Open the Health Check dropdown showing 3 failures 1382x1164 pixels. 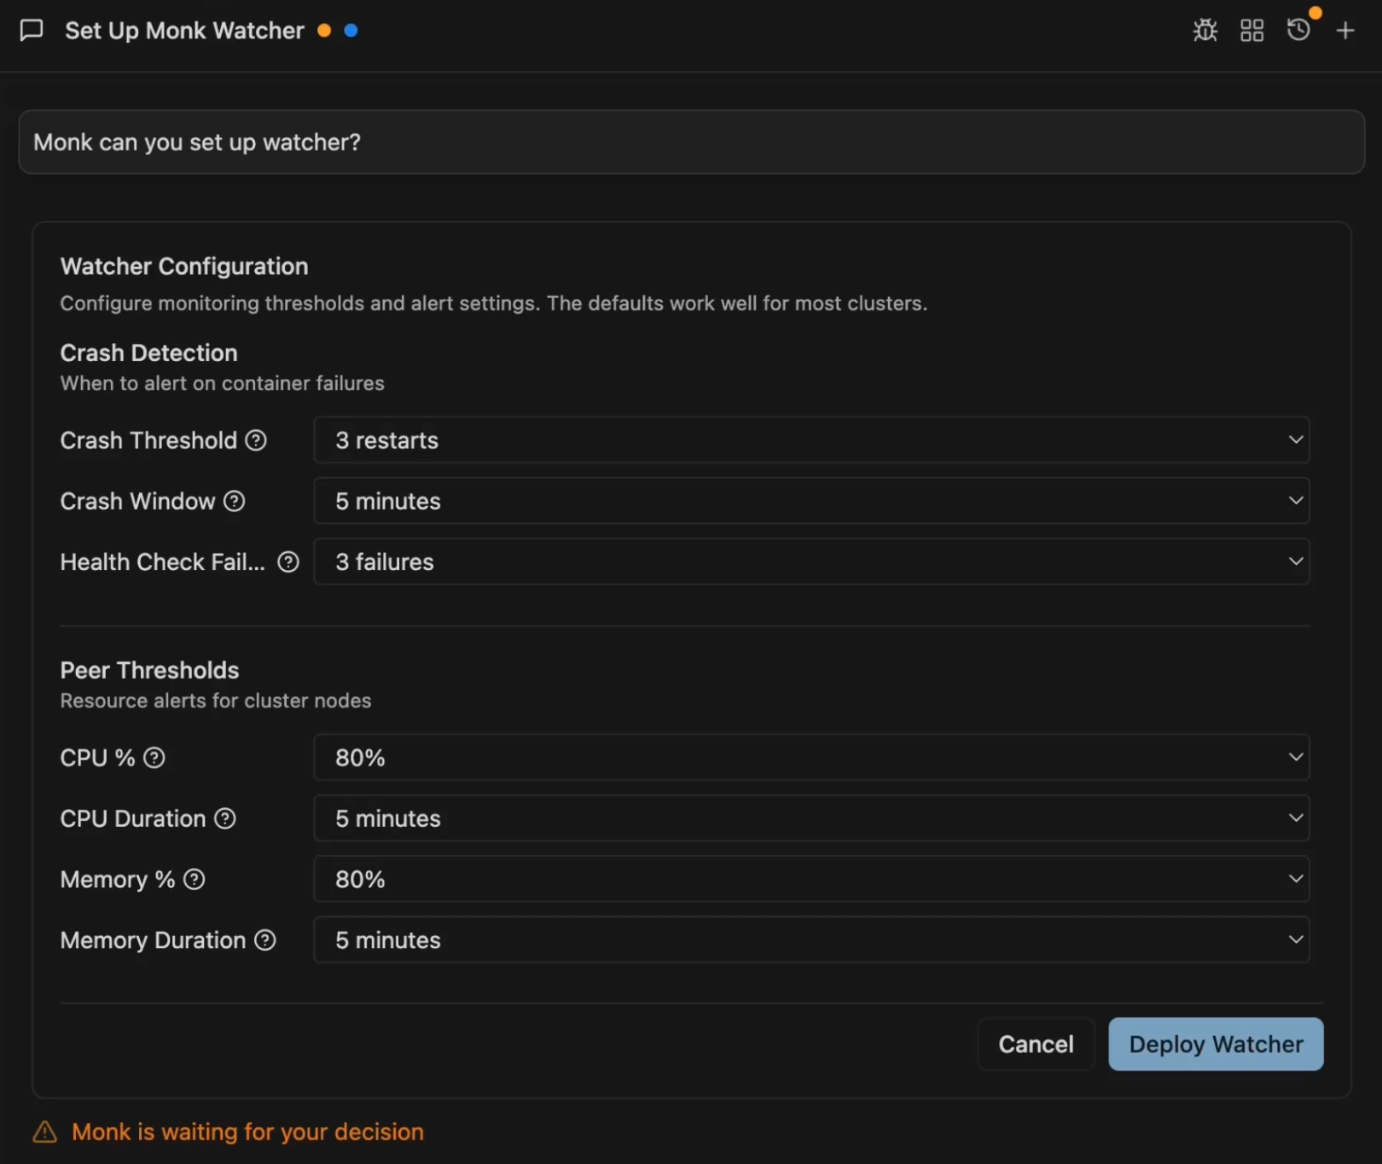[x=811, y=562]
